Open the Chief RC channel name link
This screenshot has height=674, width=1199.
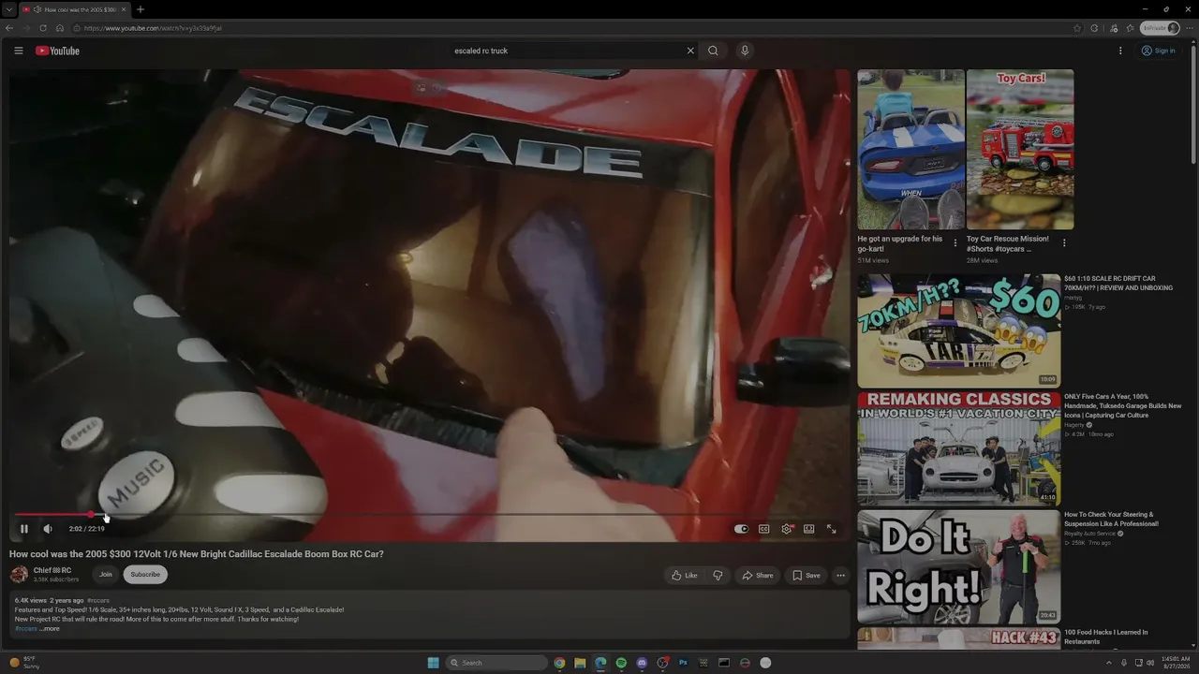52,570
